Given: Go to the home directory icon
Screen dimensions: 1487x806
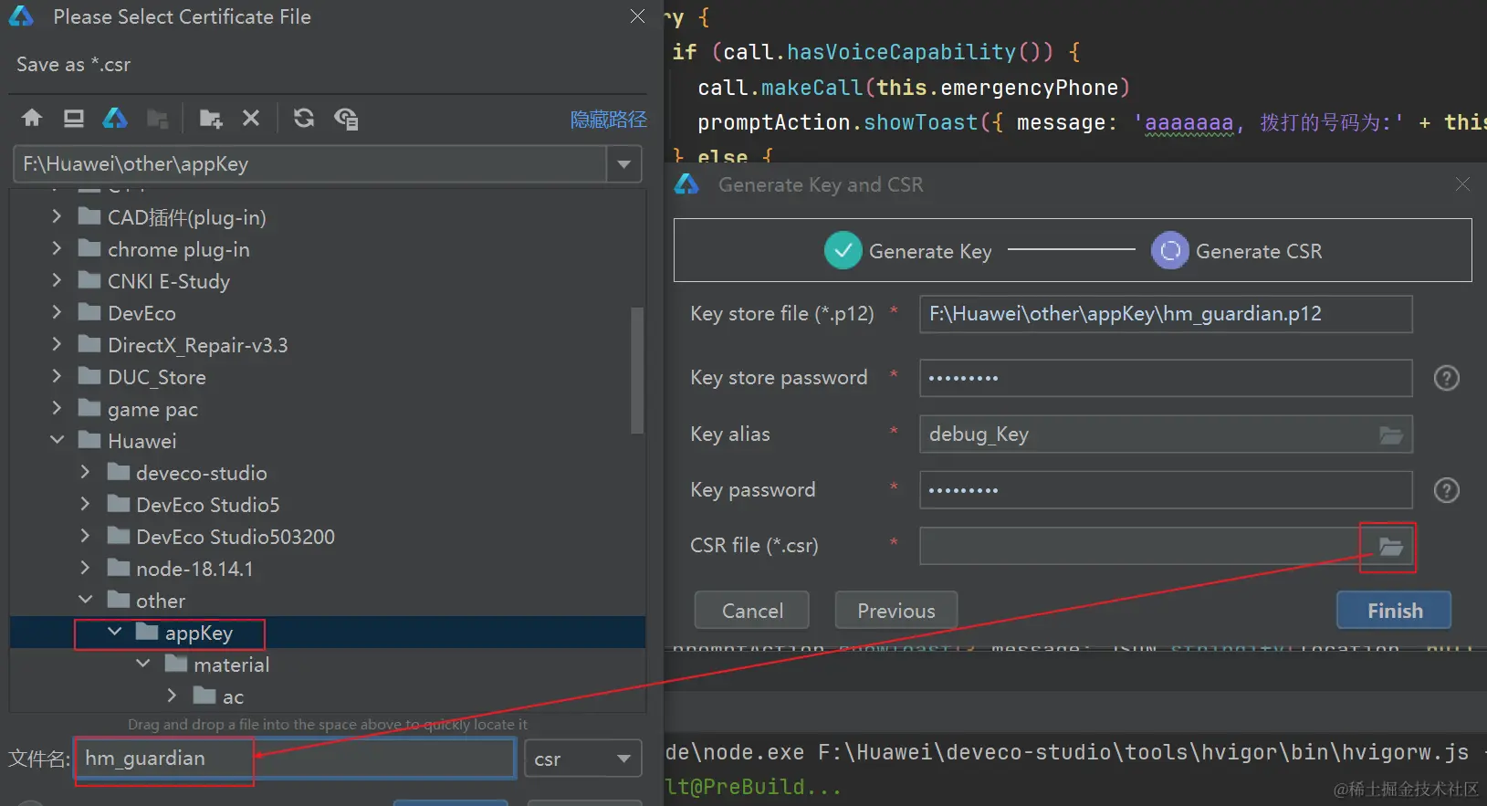Looking at the screenshot, I should point(32,118).
